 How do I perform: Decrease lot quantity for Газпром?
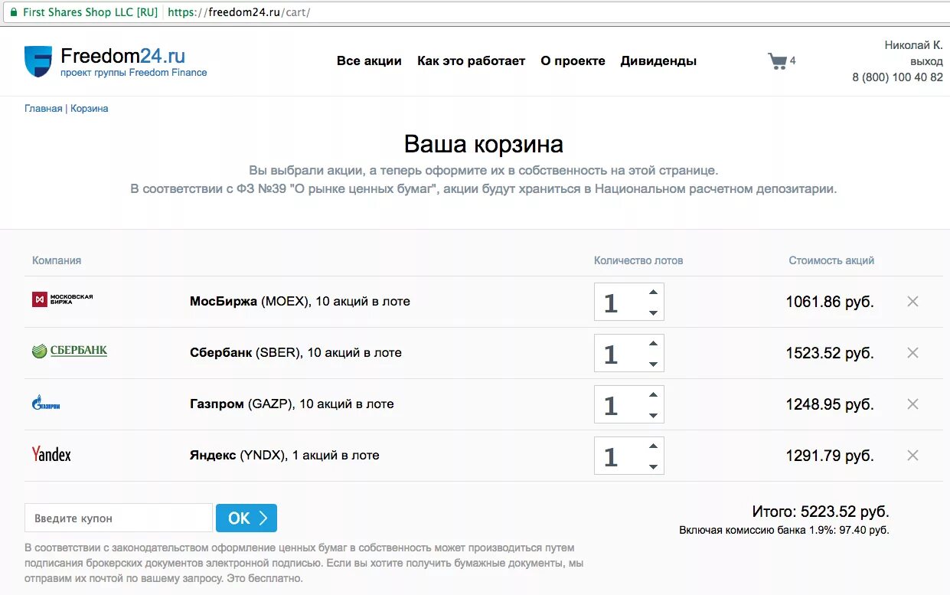653,415
